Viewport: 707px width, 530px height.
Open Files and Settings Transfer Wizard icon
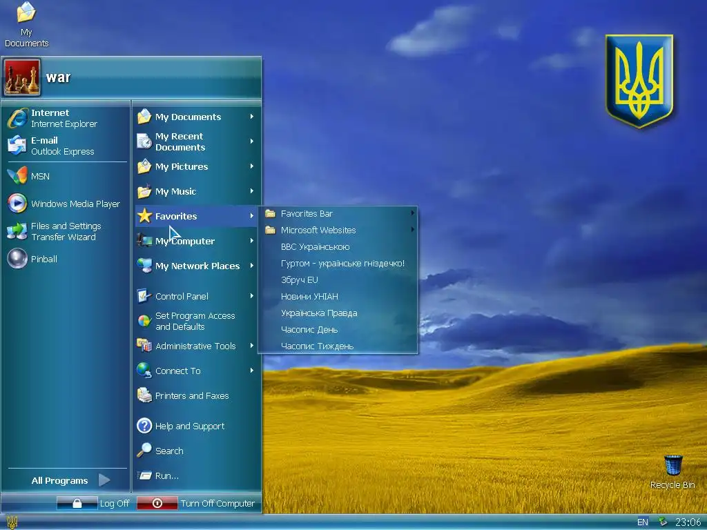[x=17, y=231]
